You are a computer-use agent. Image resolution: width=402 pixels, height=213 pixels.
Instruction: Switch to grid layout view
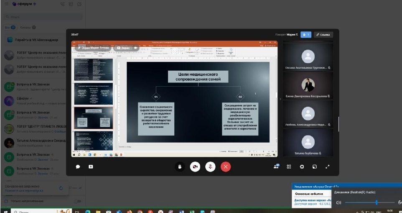click(x=289, y=167)
